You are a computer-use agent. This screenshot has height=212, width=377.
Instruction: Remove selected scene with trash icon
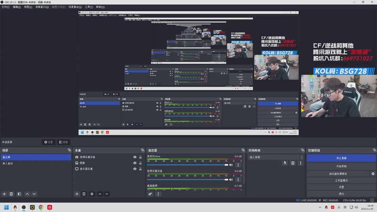(x=11, y=194)
